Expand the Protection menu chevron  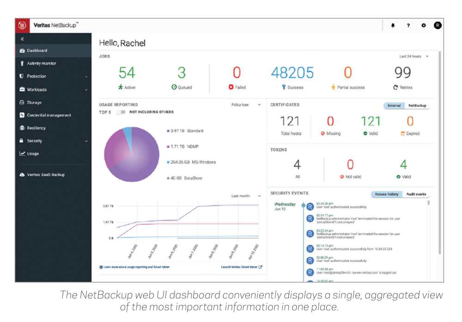[x=86, y=77]
